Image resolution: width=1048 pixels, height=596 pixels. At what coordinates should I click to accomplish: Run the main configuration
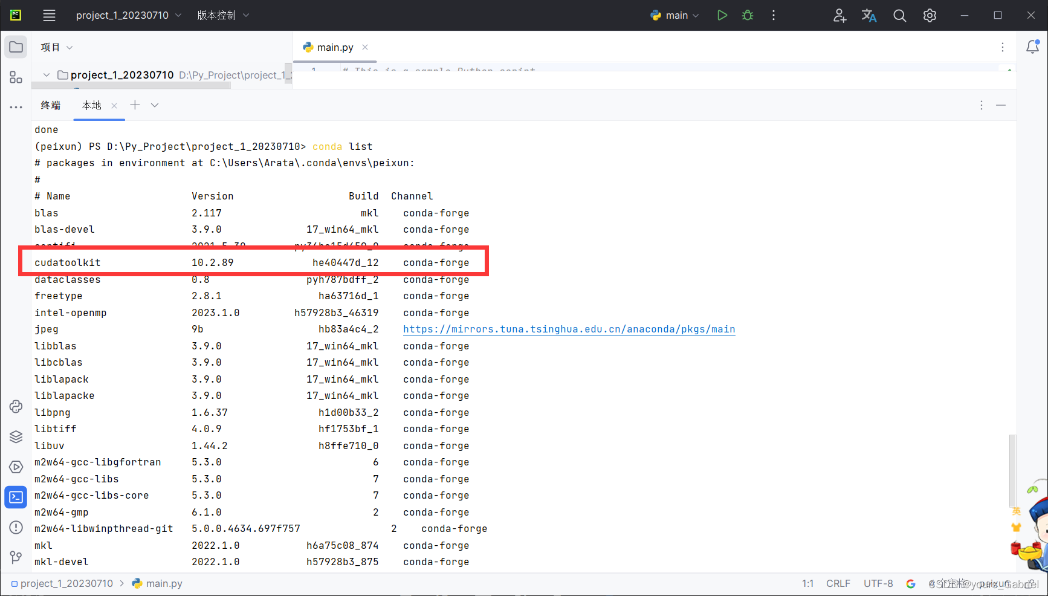click(x=722, y=16)
